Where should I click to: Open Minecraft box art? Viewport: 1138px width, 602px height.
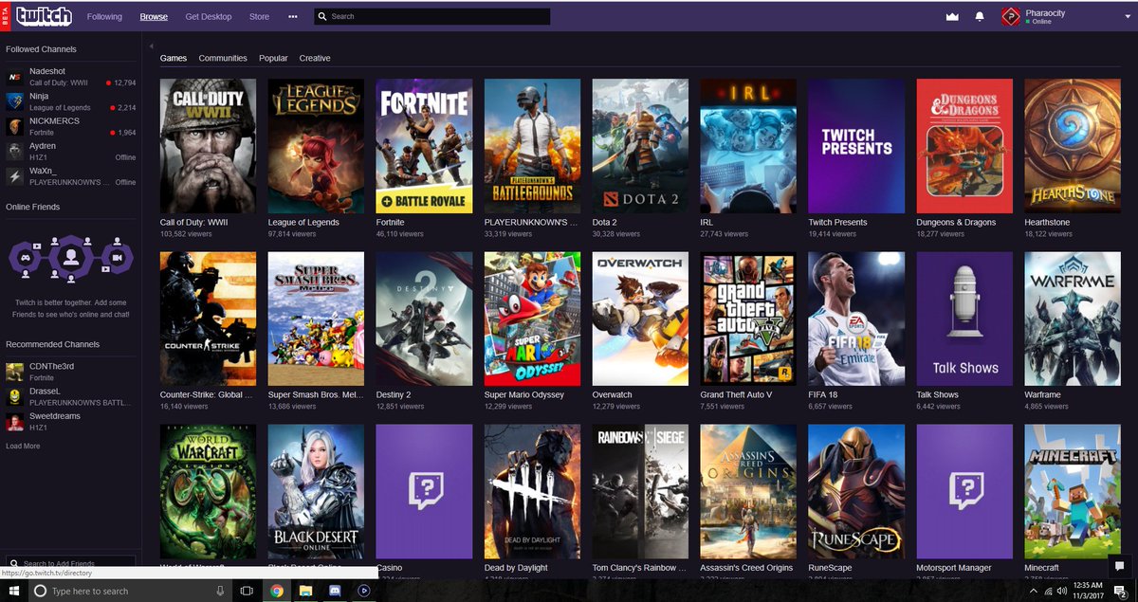[x=1073, y=491]
